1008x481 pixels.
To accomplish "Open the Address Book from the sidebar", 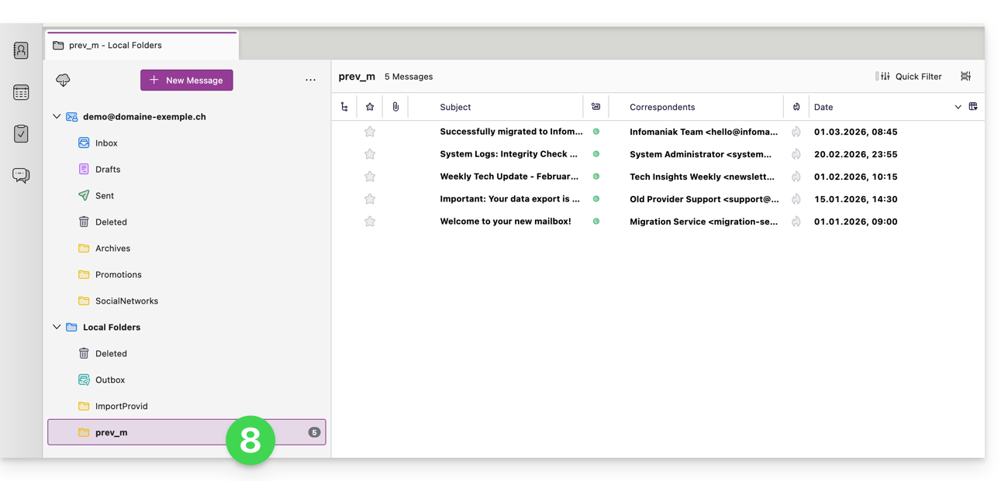I will (21, 50).
